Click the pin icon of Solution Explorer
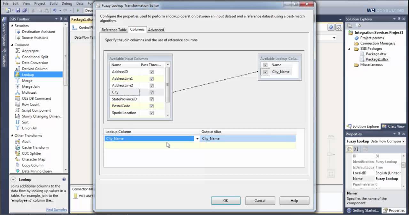409x215 pixels. click(399, 19)
